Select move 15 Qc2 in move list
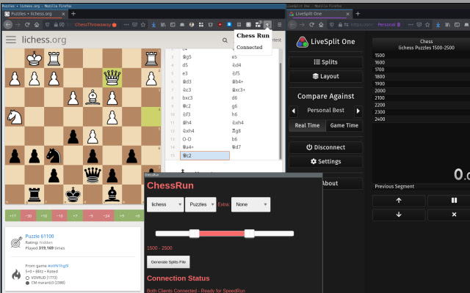Viewport: 470px width, 293px height. coord(205,155)
